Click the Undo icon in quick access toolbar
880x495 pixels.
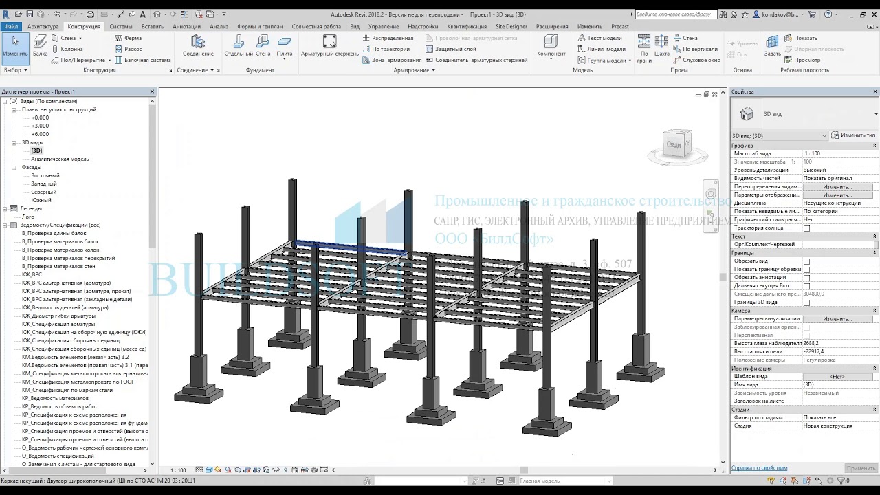coord(57,14)
